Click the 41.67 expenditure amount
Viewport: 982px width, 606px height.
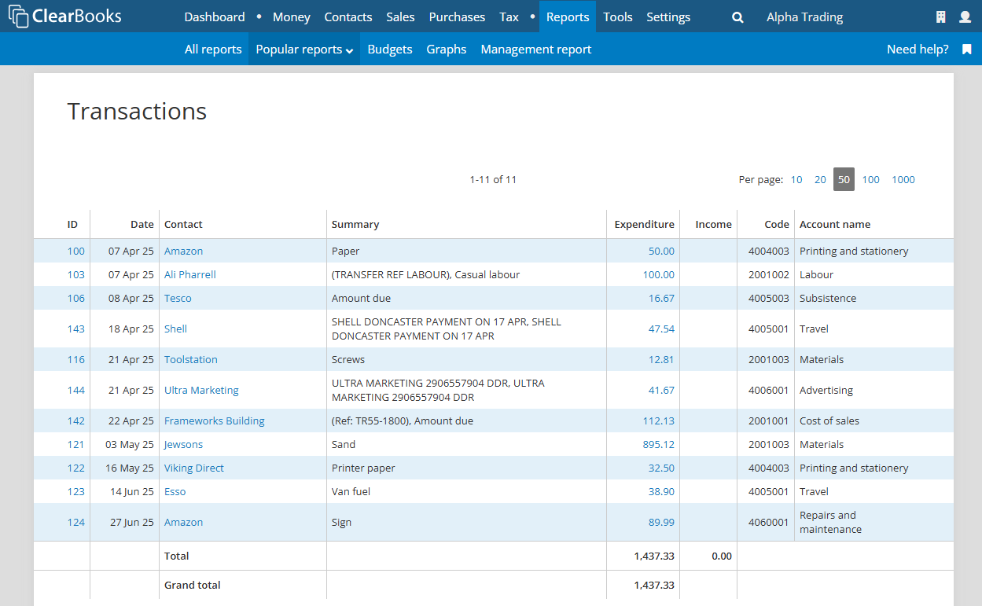661,391
